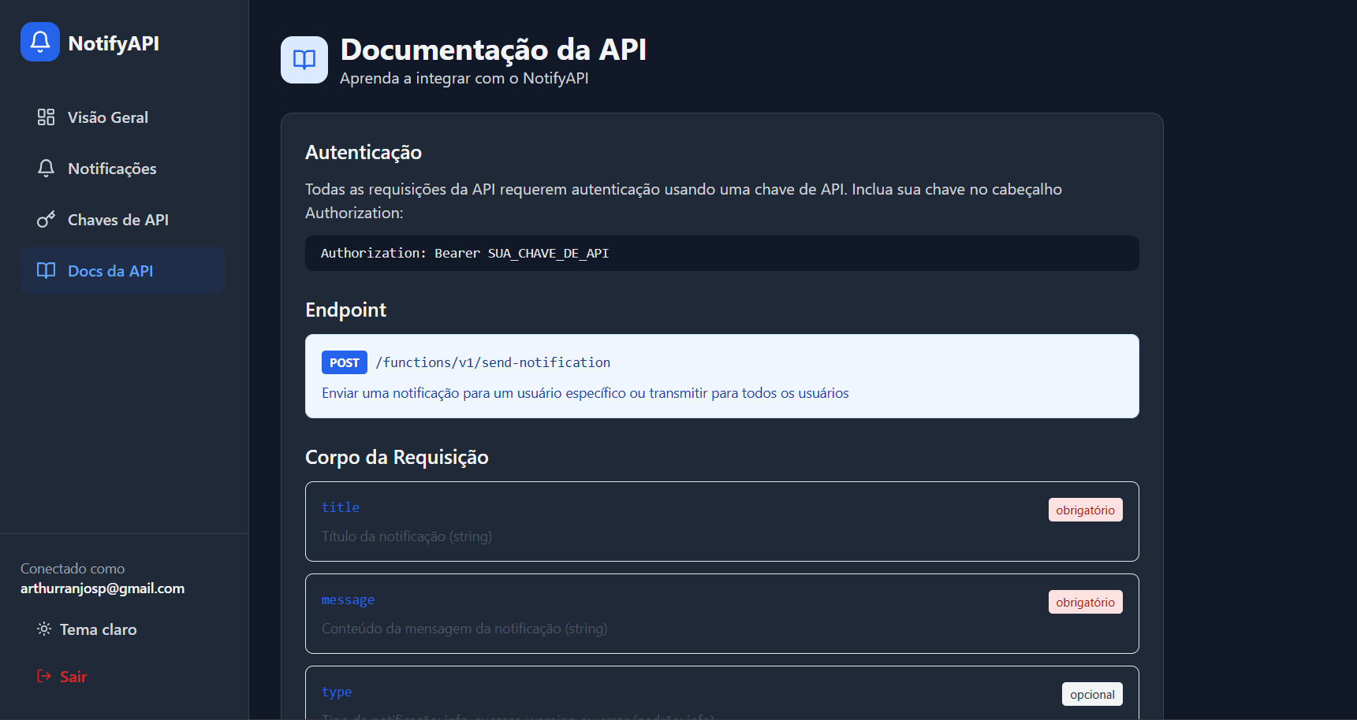
Task: Click the obrigatório badge on message field
Action: [1085, 601]
